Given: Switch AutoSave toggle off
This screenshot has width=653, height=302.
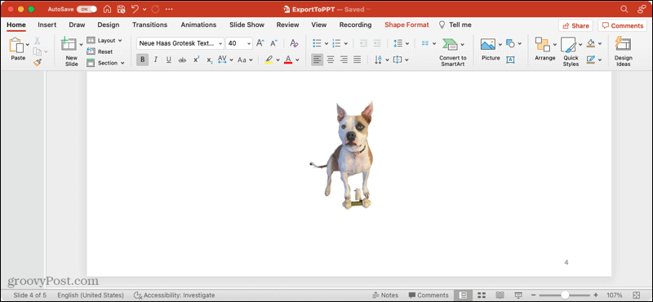Looking at the screenshot, I should point(87,9).
